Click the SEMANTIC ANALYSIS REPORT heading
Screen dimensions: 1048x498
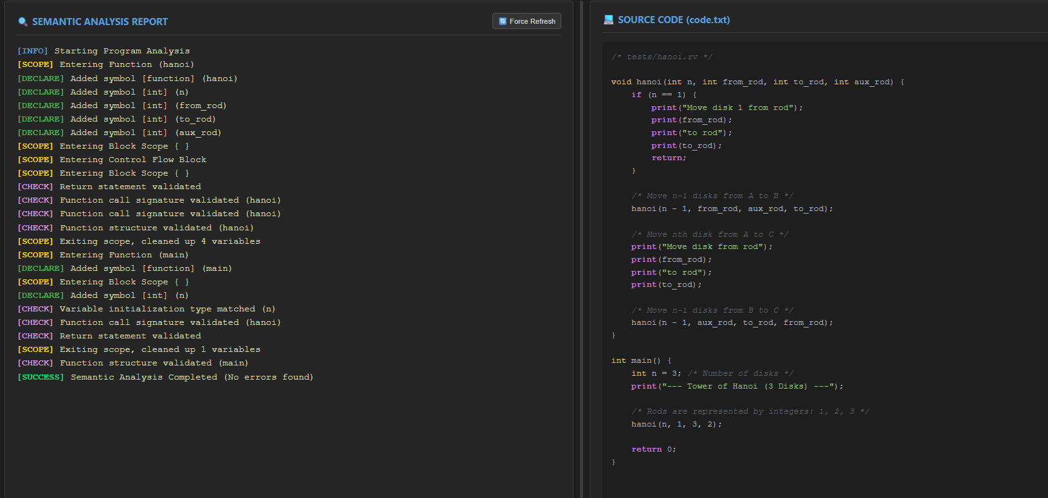100,22
